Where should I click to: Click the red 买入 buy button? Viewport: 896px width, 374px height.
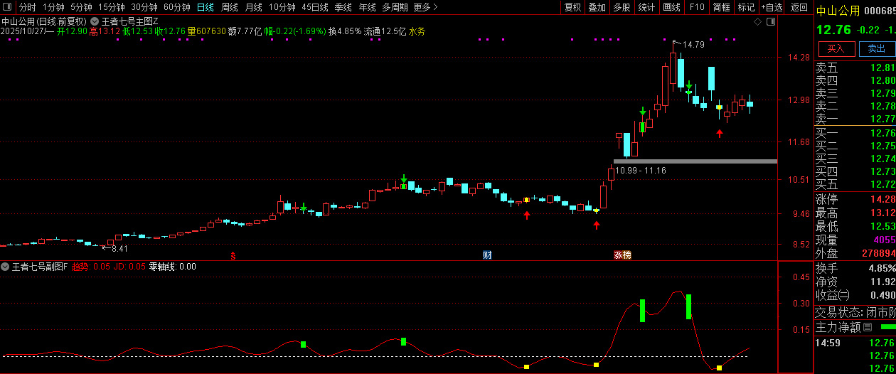pos(836,48)
